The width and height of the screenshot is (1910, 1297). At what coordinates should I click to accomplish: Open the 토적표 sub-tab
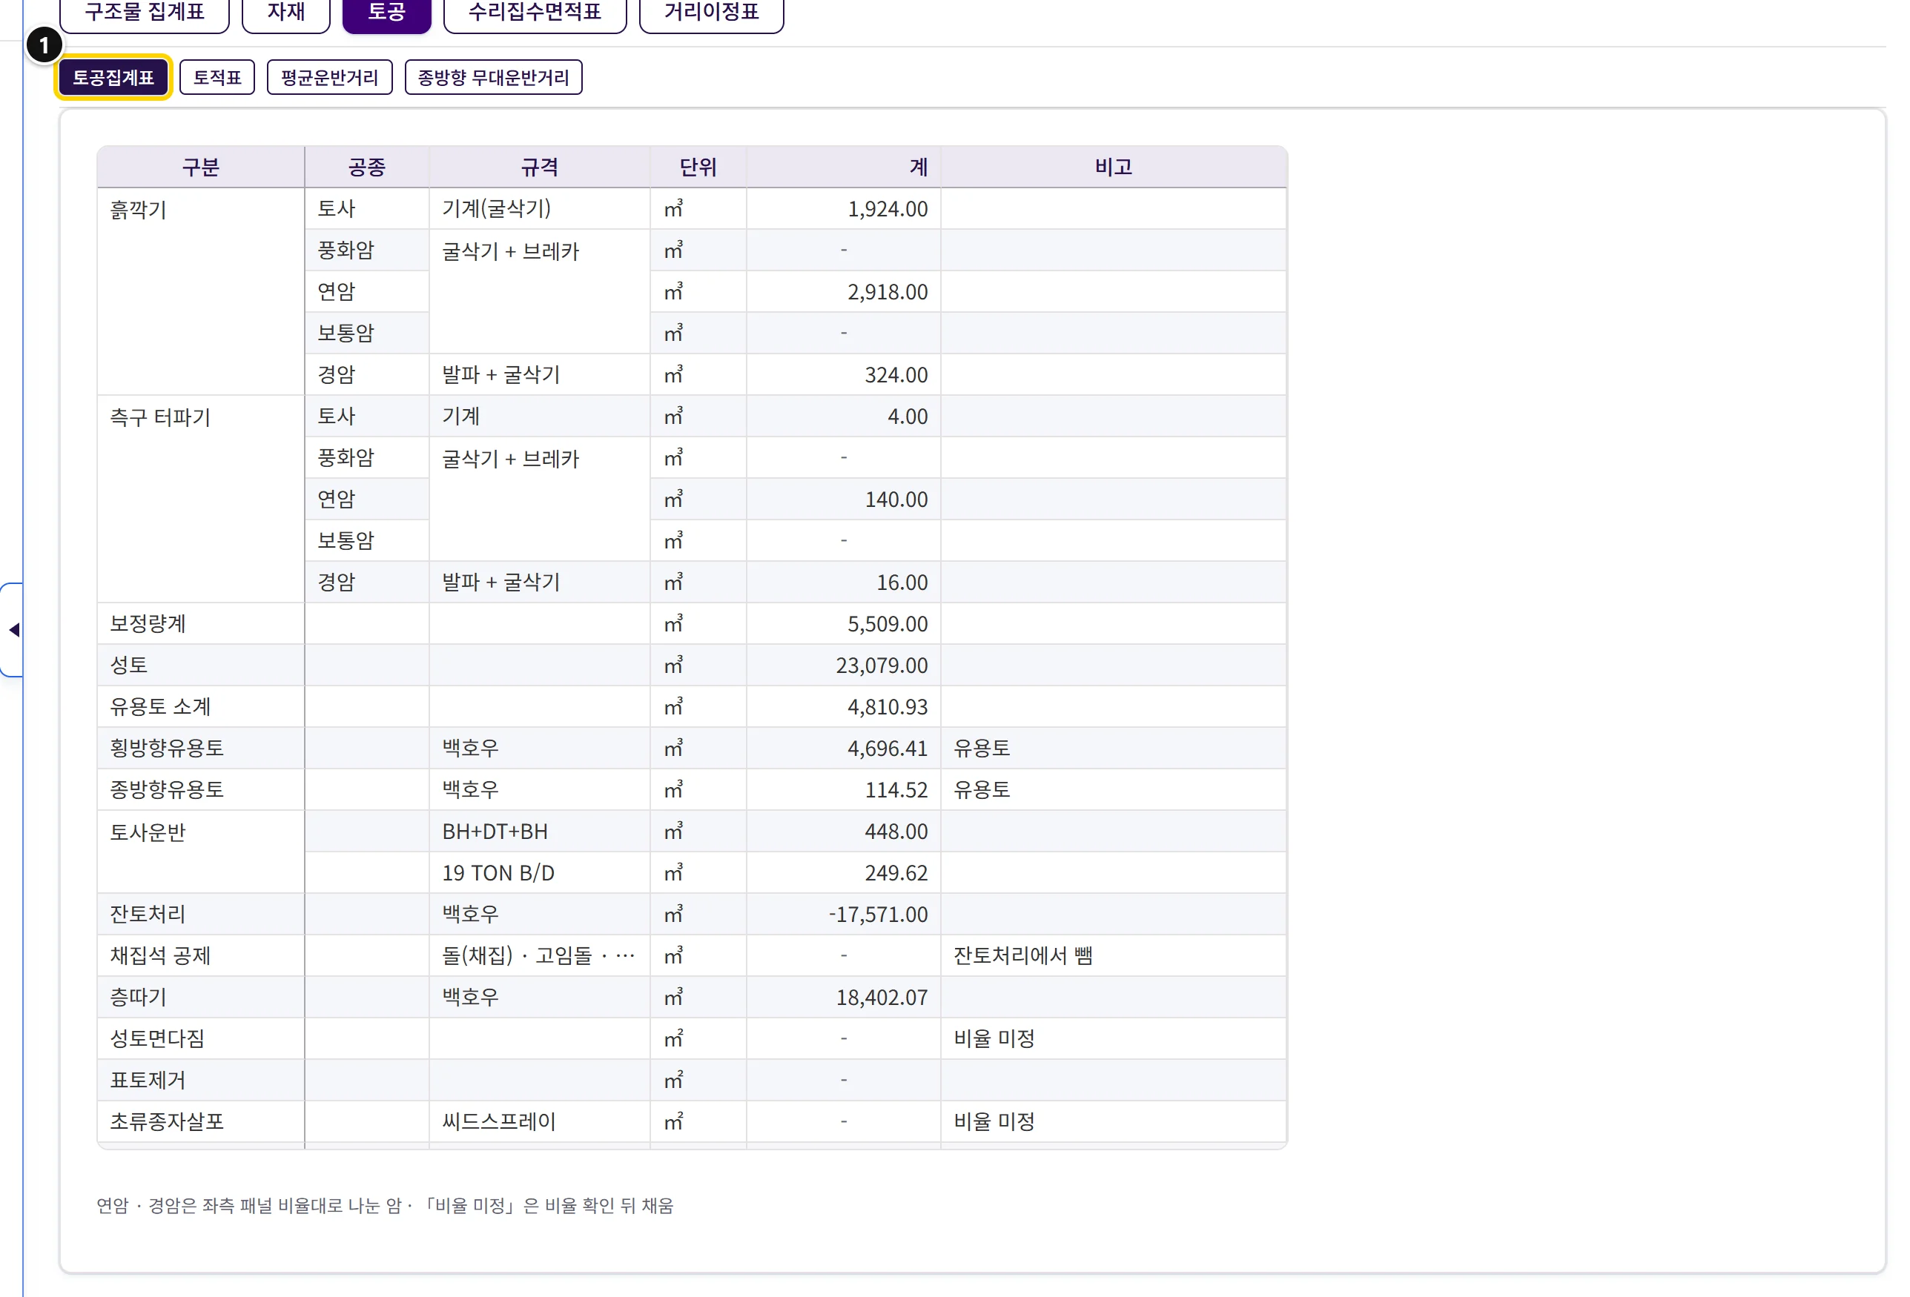(217, 77)
